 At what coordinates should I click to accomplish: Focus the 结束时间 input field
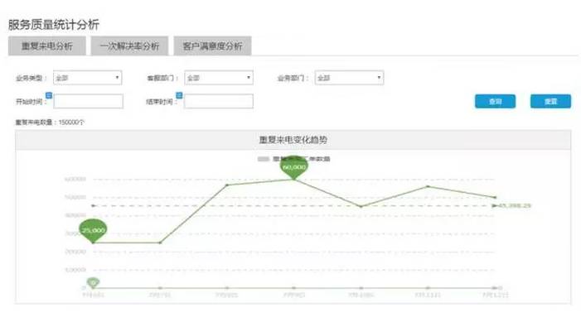pos(219,101)
